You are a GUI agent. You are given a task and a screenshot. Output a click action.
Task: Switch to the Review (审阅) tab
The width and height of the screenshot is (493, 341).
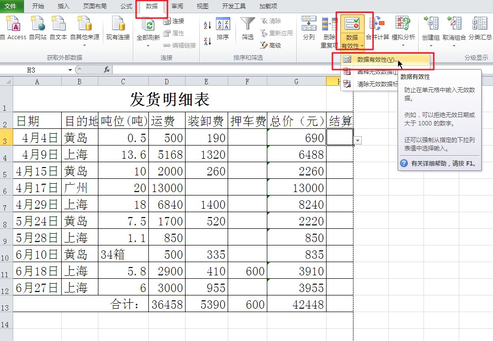click(x=177, y=6)
